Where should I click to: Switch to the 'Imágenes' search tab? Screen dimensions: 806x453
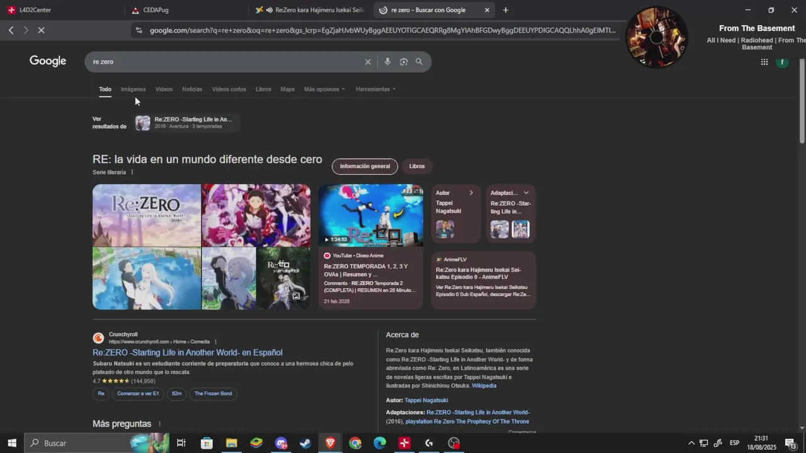(133, 89)
